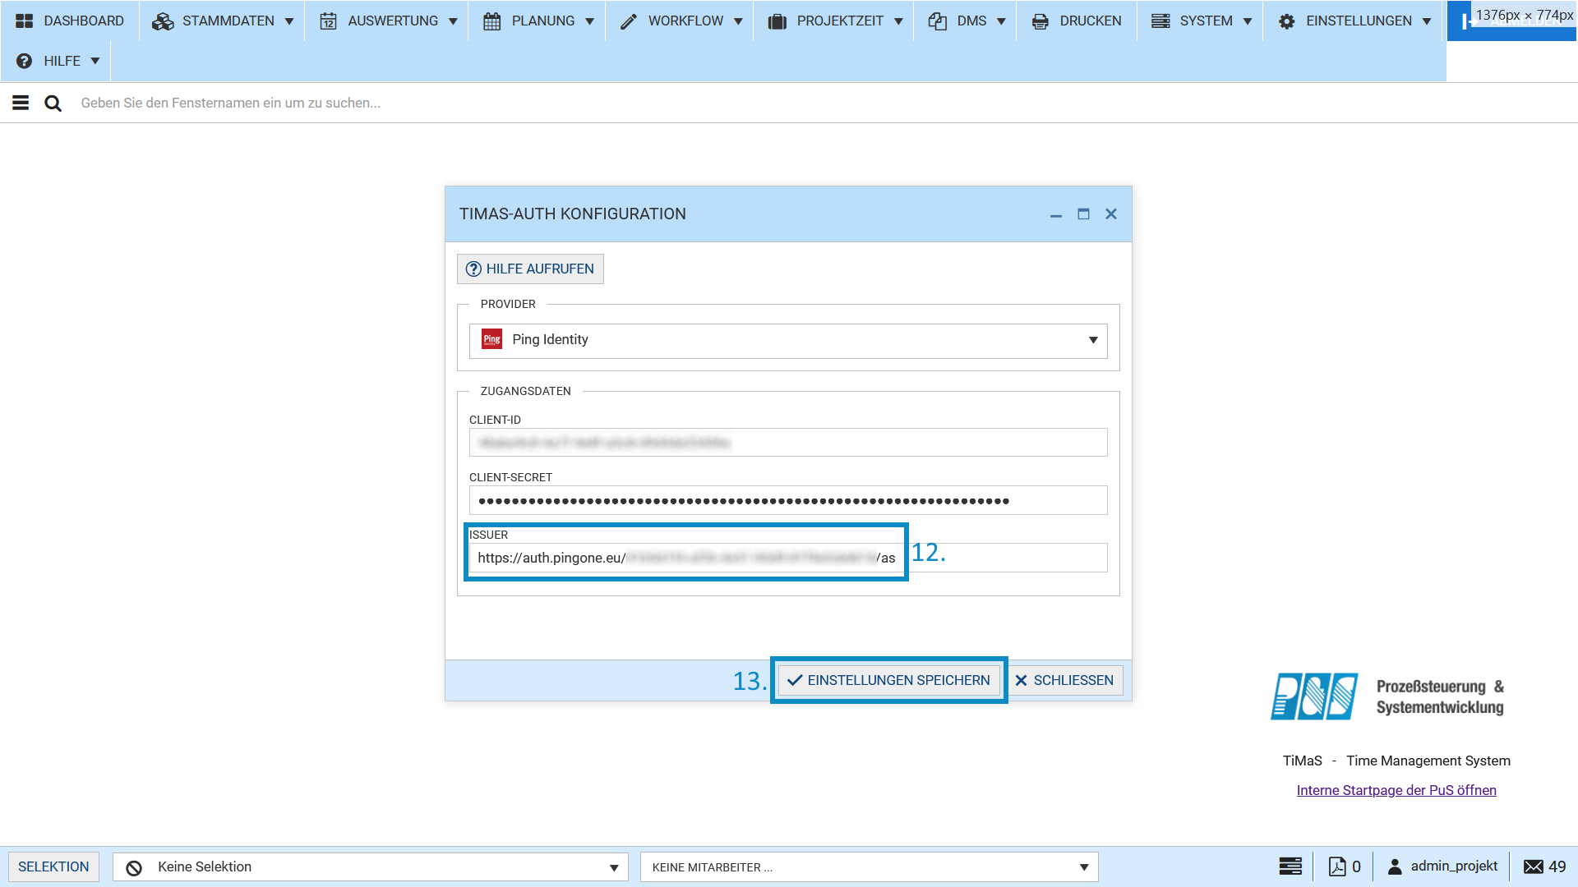Open the Planung menu
Viewport: 1578px width, 887px height.
pos(538,21)
